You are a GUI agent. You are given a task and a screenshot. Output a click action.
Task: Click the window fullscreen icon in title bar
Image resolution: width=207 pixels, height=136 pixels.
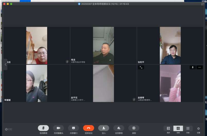203,4
